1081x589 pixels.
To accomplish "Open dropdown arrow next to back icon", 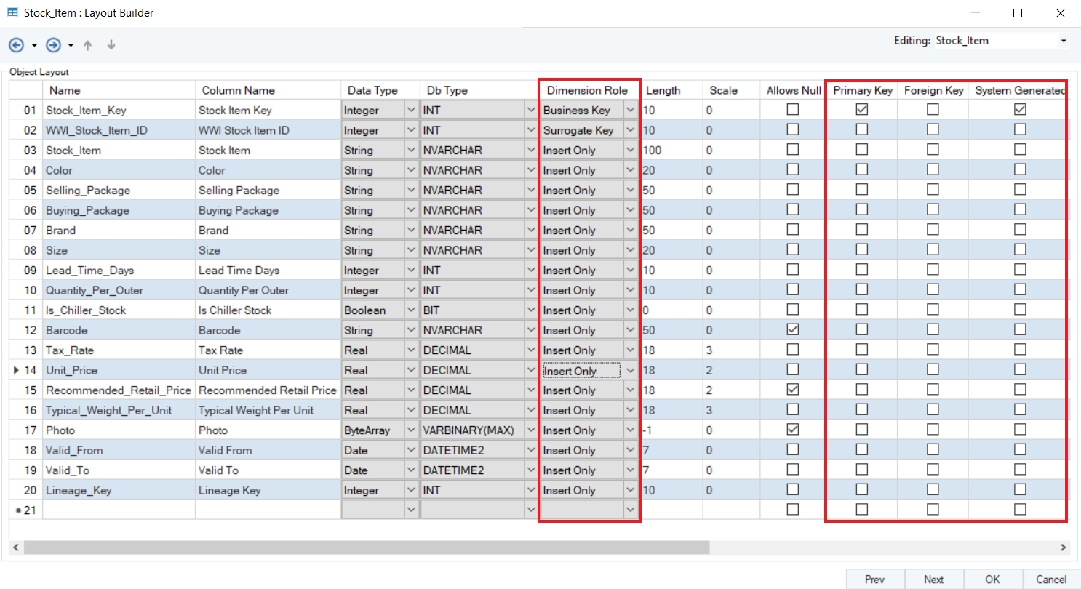I will pyautogui.click(x=34, y=46).
